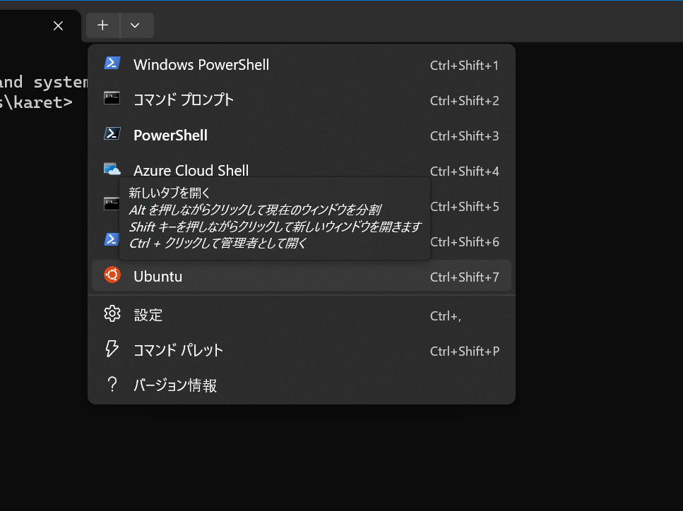The height and width of the screenshot is (511, 683).
Task: Click the Ctrl+Shift+3 shortcut label
Action: tap(464, 136)
